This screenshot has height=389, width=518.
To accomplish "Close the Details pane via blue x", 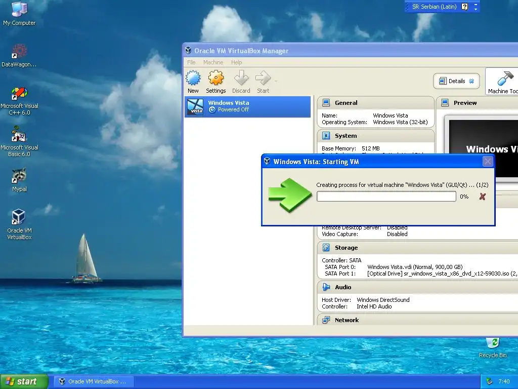I will tap(471, 81).
